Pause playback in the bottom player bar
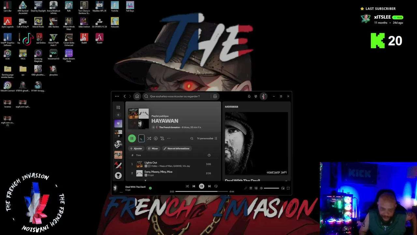417x235 pixels. (x=202, y=186)
